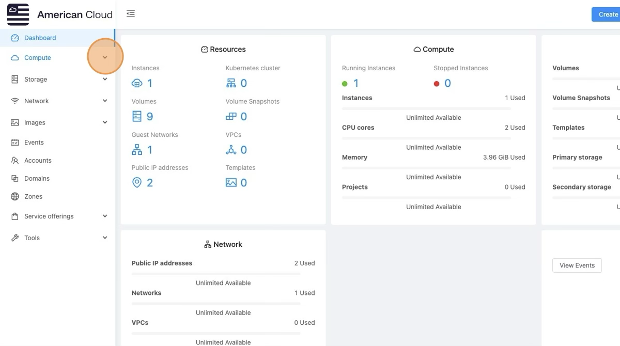Expand the Service offerings section
This screenshot has height=346, width=620.
pos(105,216)
